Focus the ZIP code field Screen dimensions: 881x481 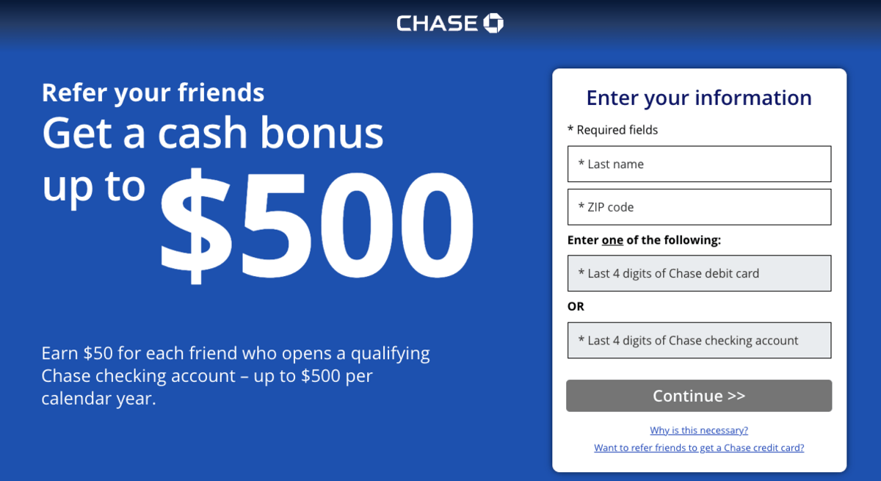coord(699,207)
